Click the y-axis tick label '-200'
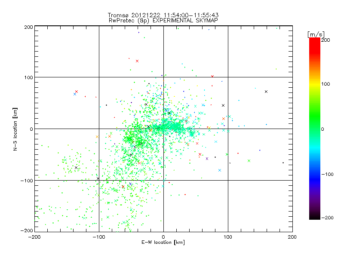Viewport: 344px width, 258px height. coord(27,230)
